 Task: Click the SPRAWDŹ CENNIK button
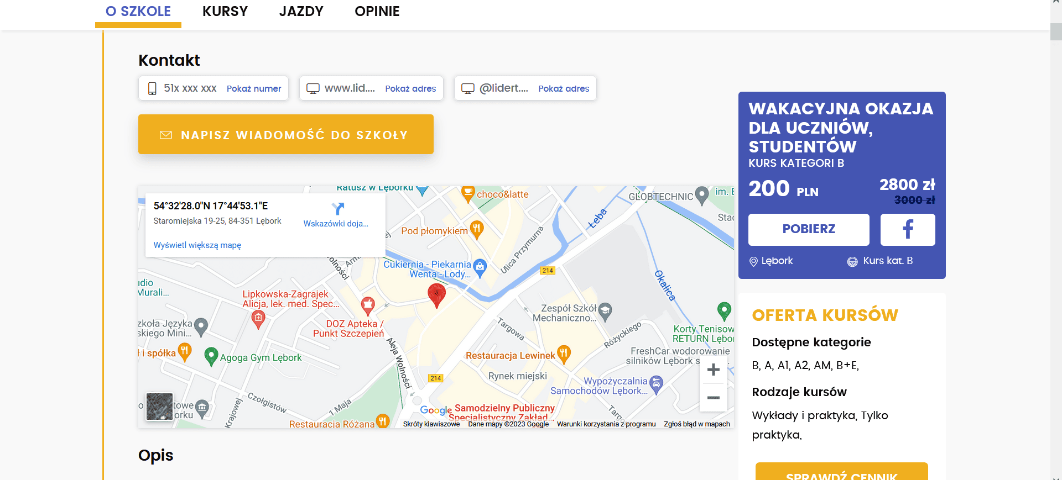pyautogui.click(x=841, y=473)
